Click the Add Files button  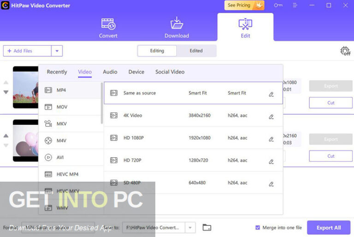point(27,51)
